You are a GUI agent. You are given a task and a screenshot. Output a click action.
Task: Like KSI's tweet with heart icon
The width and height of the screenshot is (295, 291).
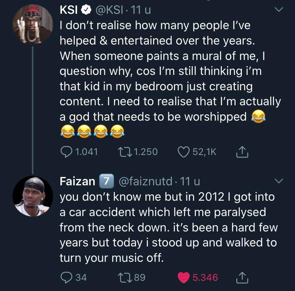[183, 152]
